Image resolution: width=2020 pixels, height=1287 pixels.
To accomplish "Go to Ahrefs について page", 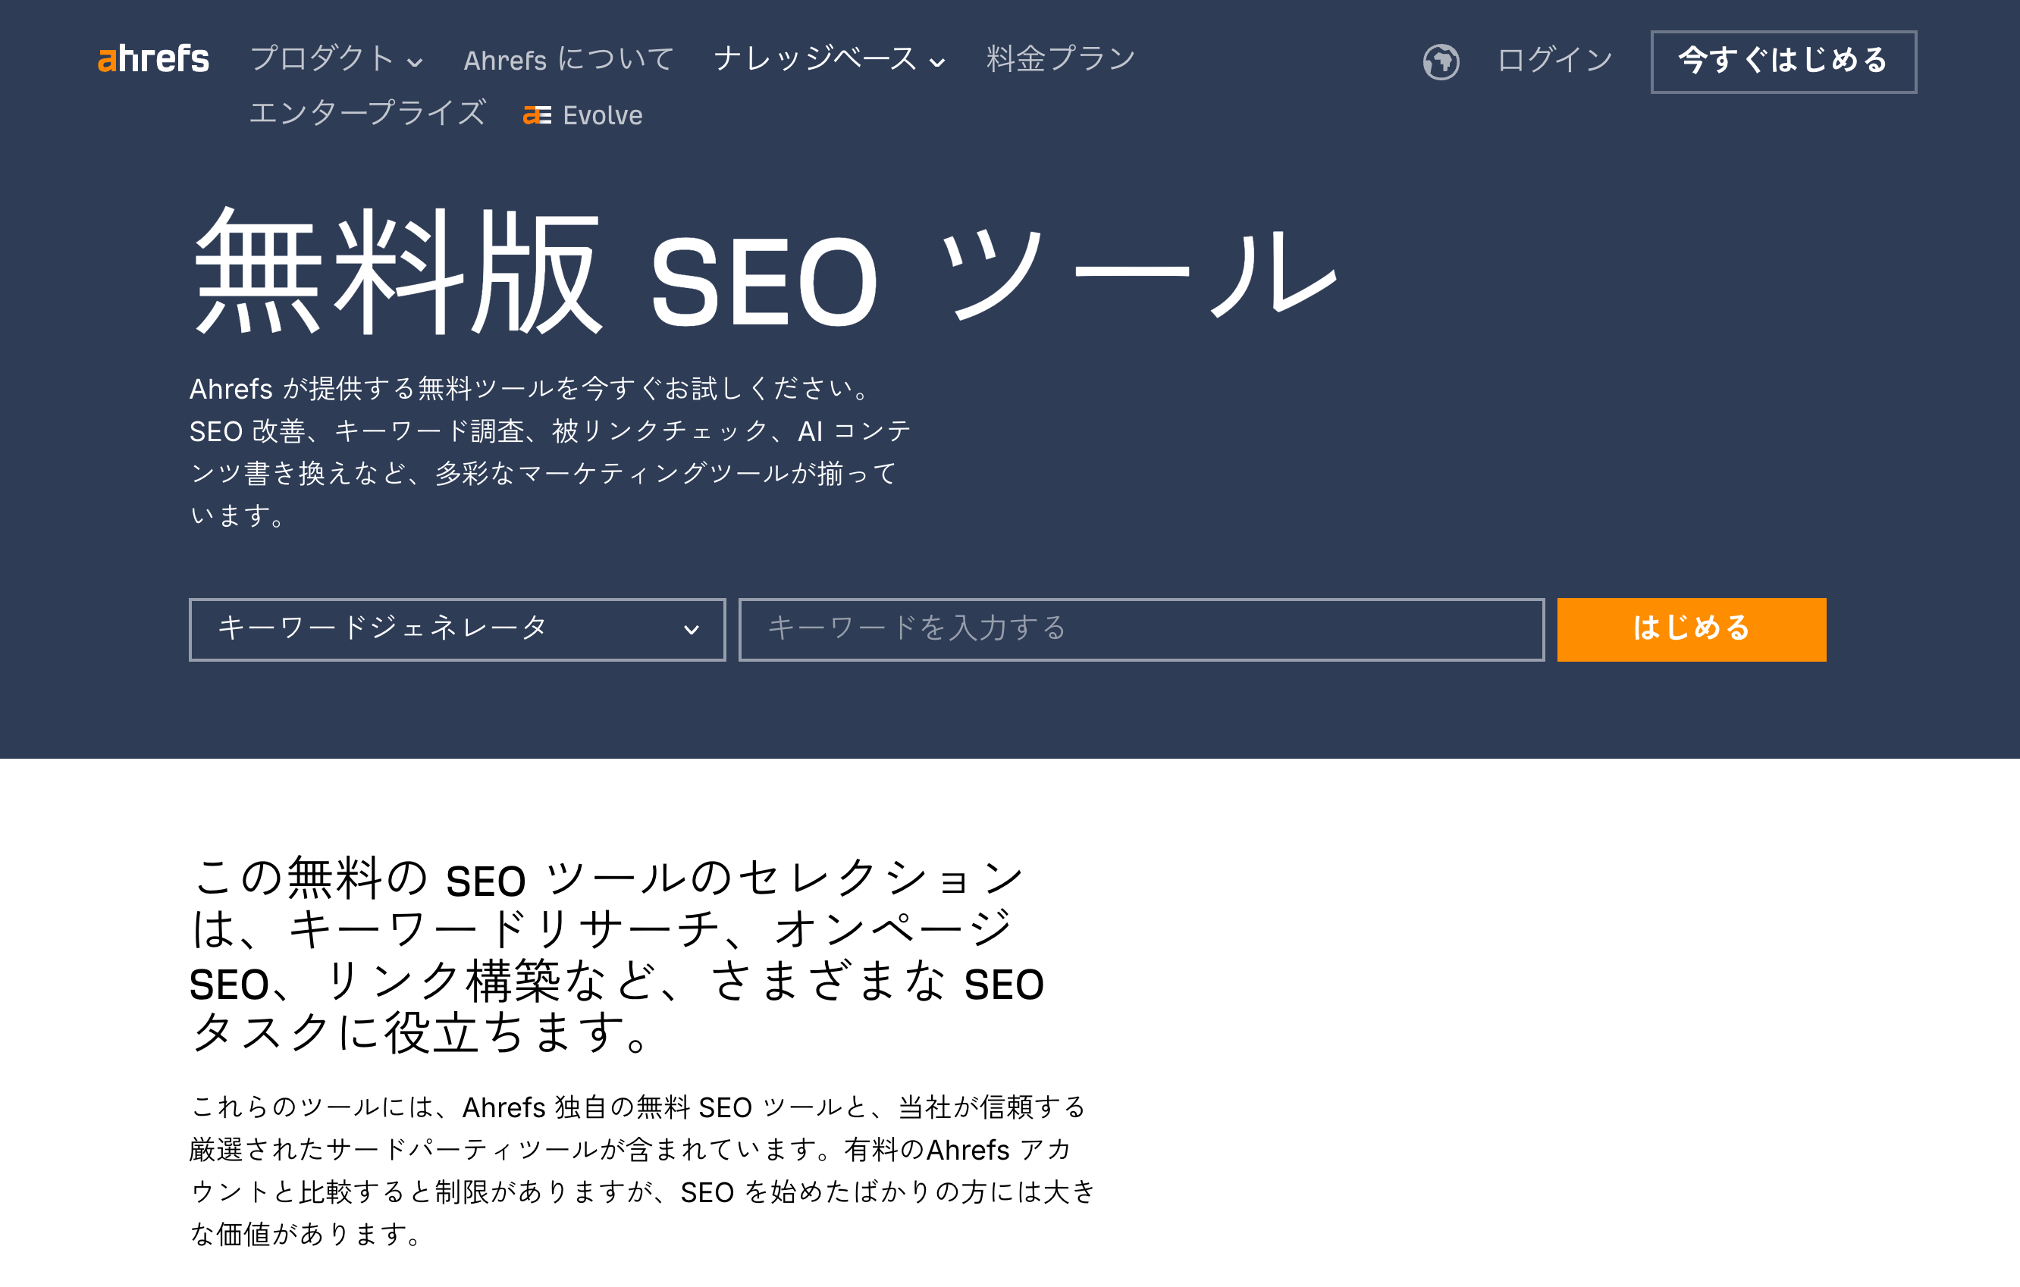I will (x=569, y=60).
